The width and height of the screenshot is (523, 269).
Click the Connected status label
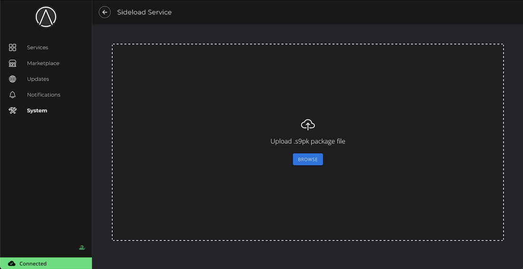pyautogui.click(x=33, y=264)
